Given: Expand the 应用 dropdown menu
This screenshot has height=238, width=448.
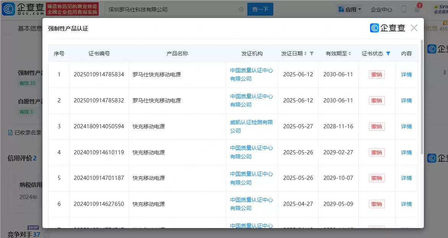Looking at the screenshot, I should coord(349,10).
